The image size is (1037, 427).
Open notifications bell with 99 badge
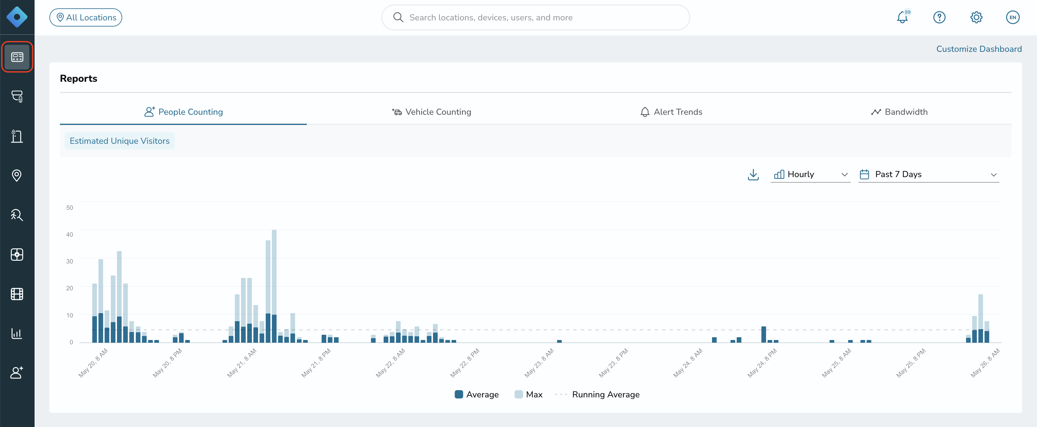(902, 17)
